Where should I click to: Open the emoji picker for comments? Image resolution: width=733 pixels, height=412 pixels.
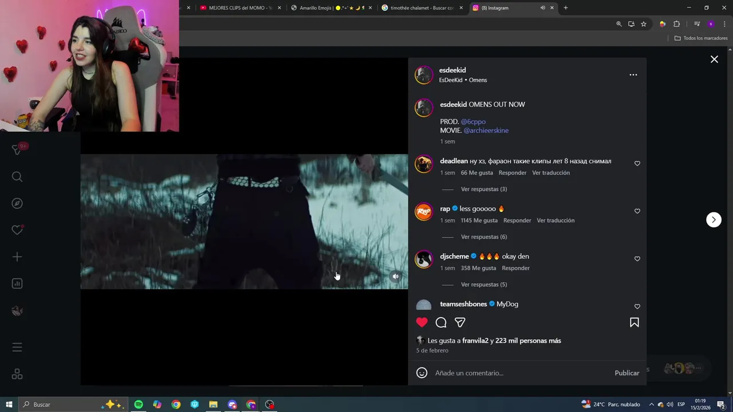[x=422, y=373]
